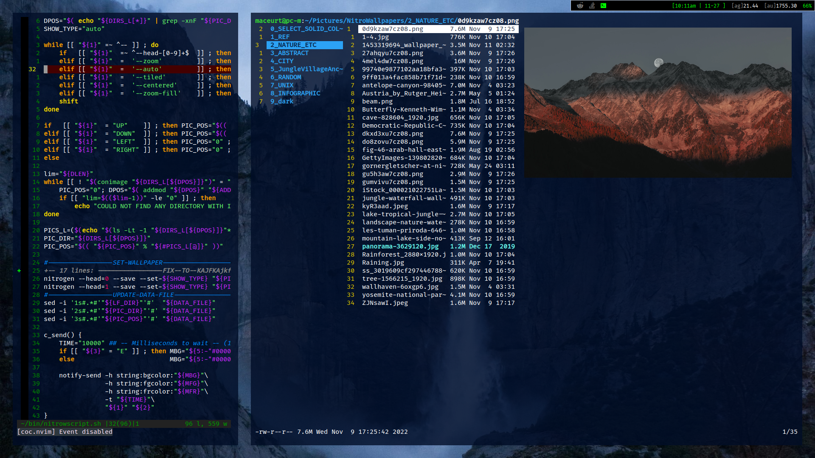Viewport: 815px width, 458px height.
Task: Select the file GettyImages-139802820~
Action: point(438,158)
